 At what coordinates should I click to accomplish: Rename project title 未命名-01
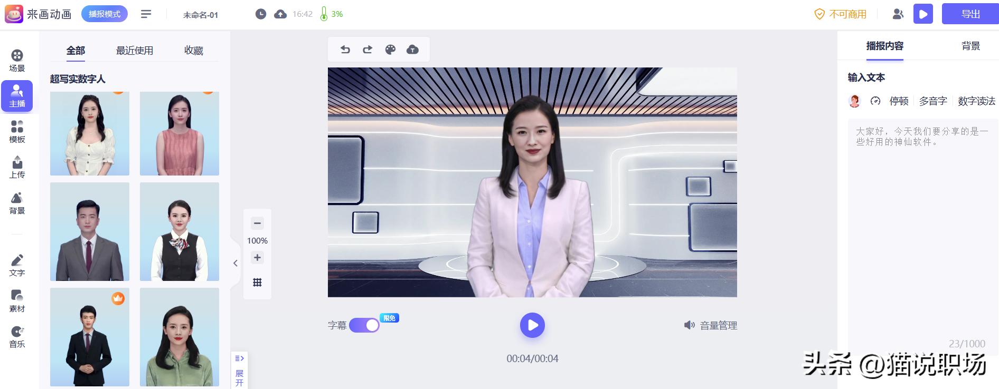[201, 15]
